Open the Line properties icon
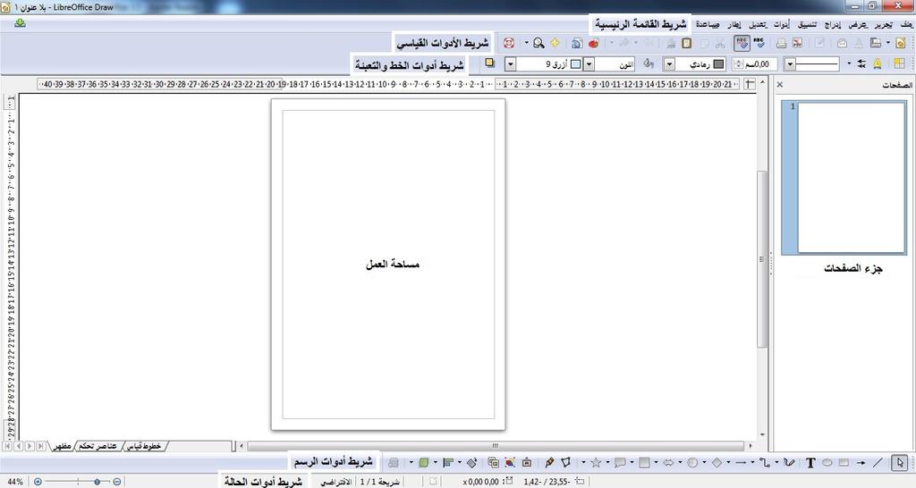The image size is (916, 488). click(878, 63)
